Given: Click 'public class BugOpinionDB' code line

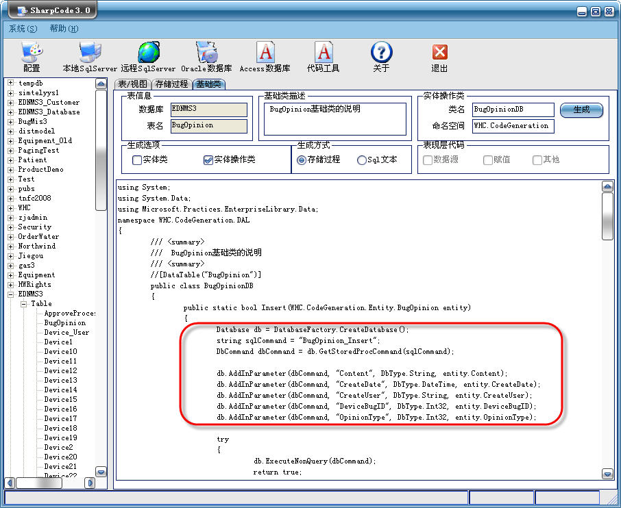Looking at the screenshot, I should tap(202, 285).
